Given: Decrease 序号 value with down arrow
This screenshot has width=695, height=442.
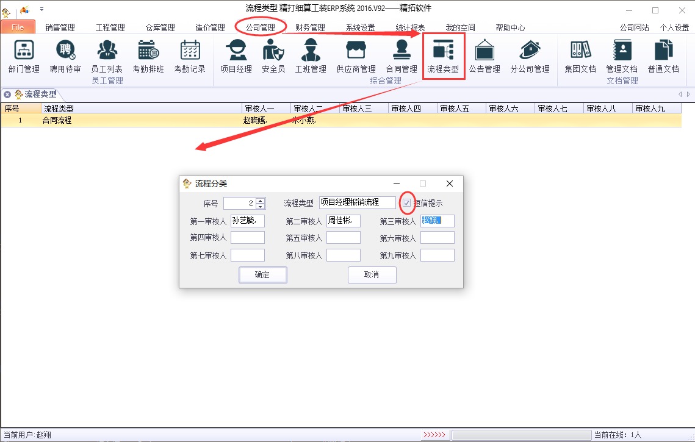Looking at the screenshot, I should click(x=261, y=206).
